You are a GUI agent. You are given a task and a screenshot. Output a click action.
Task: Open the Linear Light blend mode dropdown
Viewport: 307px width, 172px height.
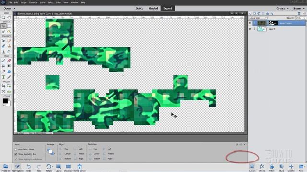click(258, 18)
